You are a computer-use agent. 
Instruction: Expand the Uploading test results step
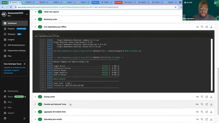click(x=35, y=119)
